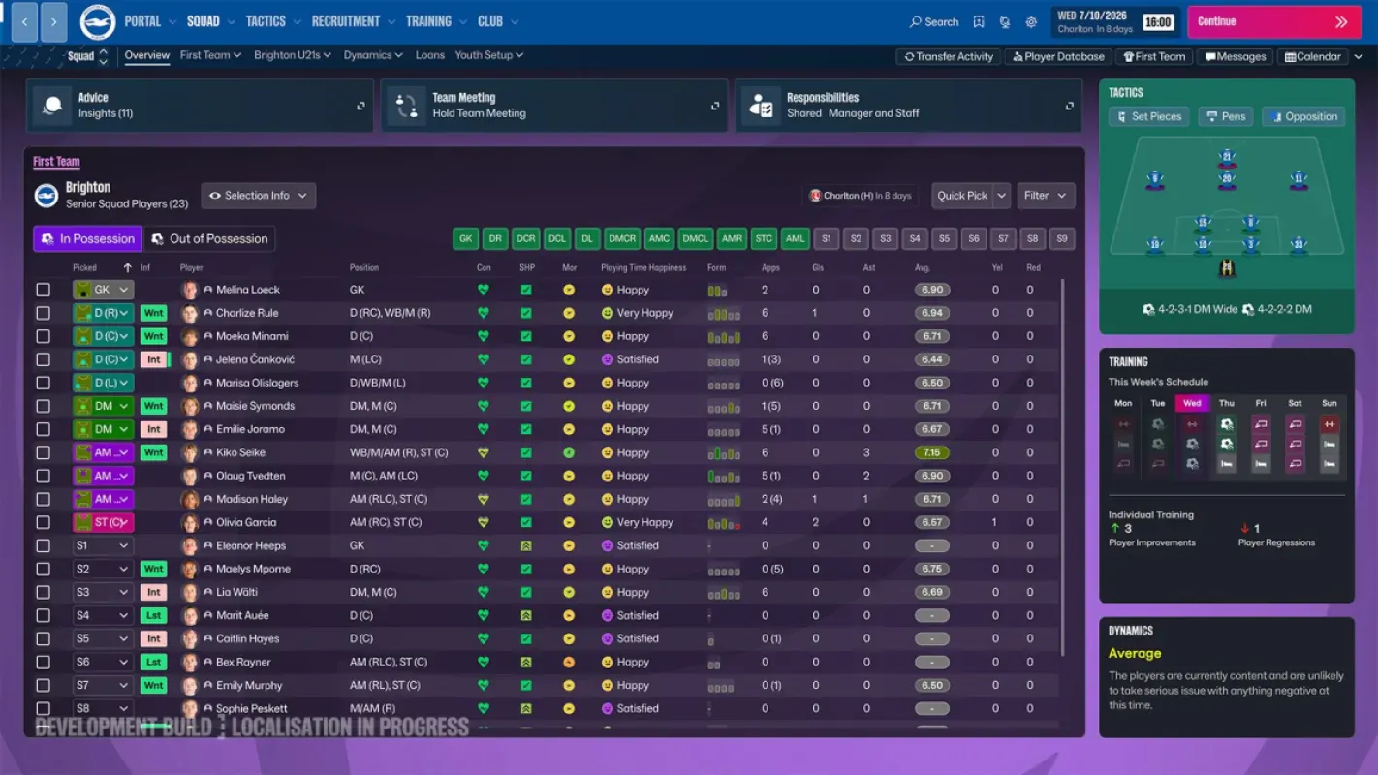Open Transfer Activity shortcut

click(x=949, y=56)
